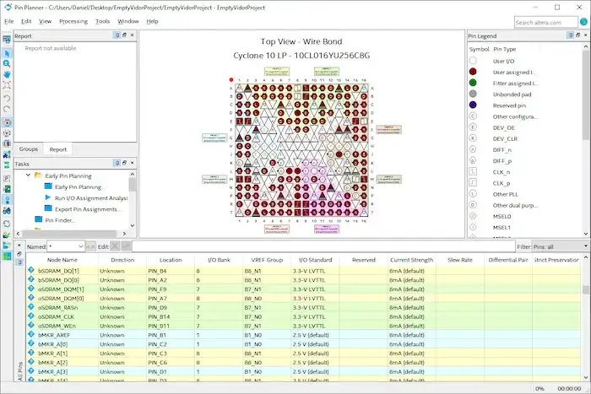Close the Report panel
Image resolution: width=591 pixels, height=394 pixels.
pyautogui.click(x=133, y=36)
